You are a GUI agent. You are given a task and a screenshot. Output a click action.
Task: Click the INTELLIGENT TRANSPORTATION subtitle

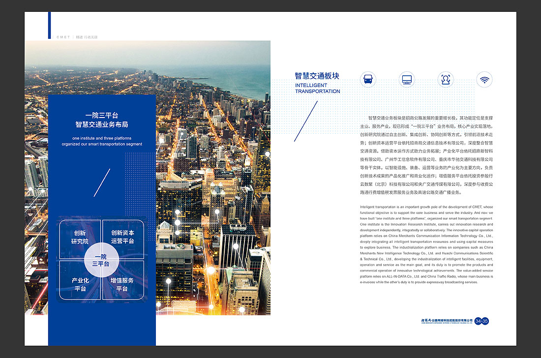pyautogui.click(x=317, y=88)
